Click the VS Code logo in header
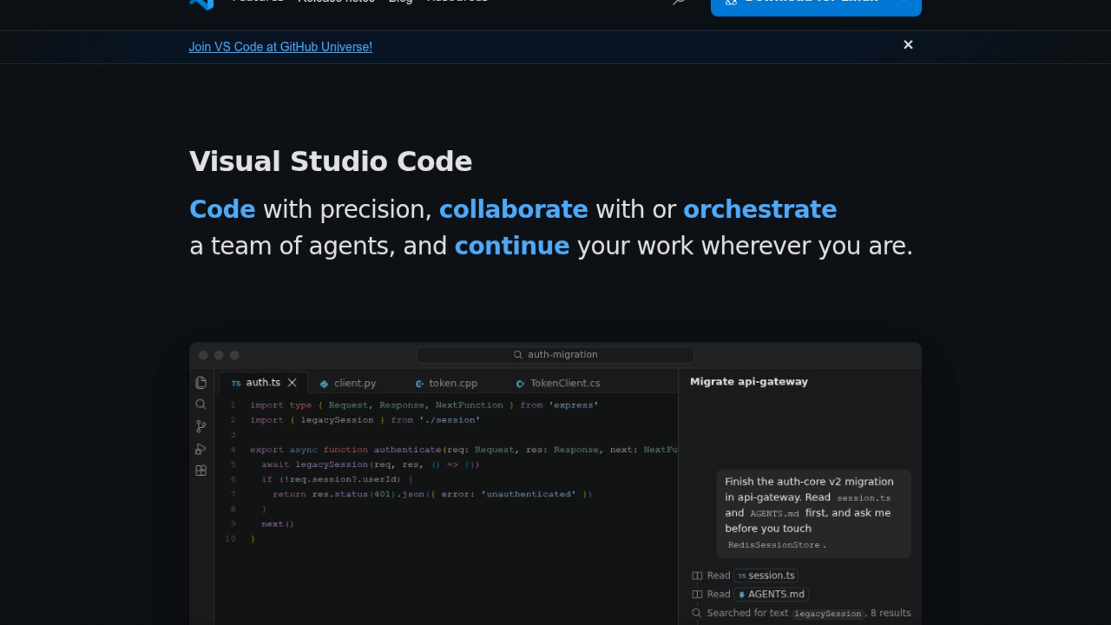The width and height of the screenshot is (1111, 625). [201, 4]
